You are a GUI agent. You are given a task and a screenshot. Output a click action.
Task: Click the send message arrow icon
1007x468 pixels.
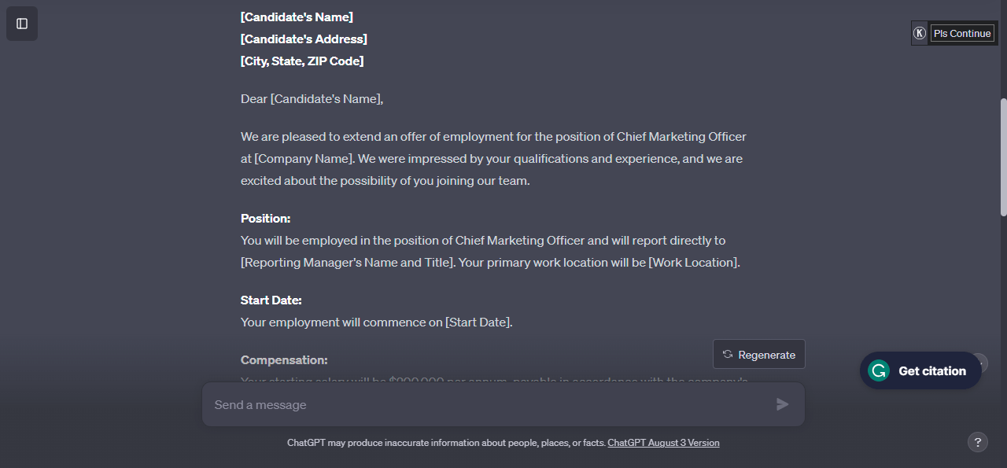click(x=782, y=404)
